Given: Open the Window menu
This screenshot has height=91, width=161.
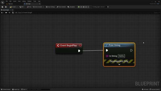Looking at the screenshot, I should pyautogui.click(x=29, y=1).
